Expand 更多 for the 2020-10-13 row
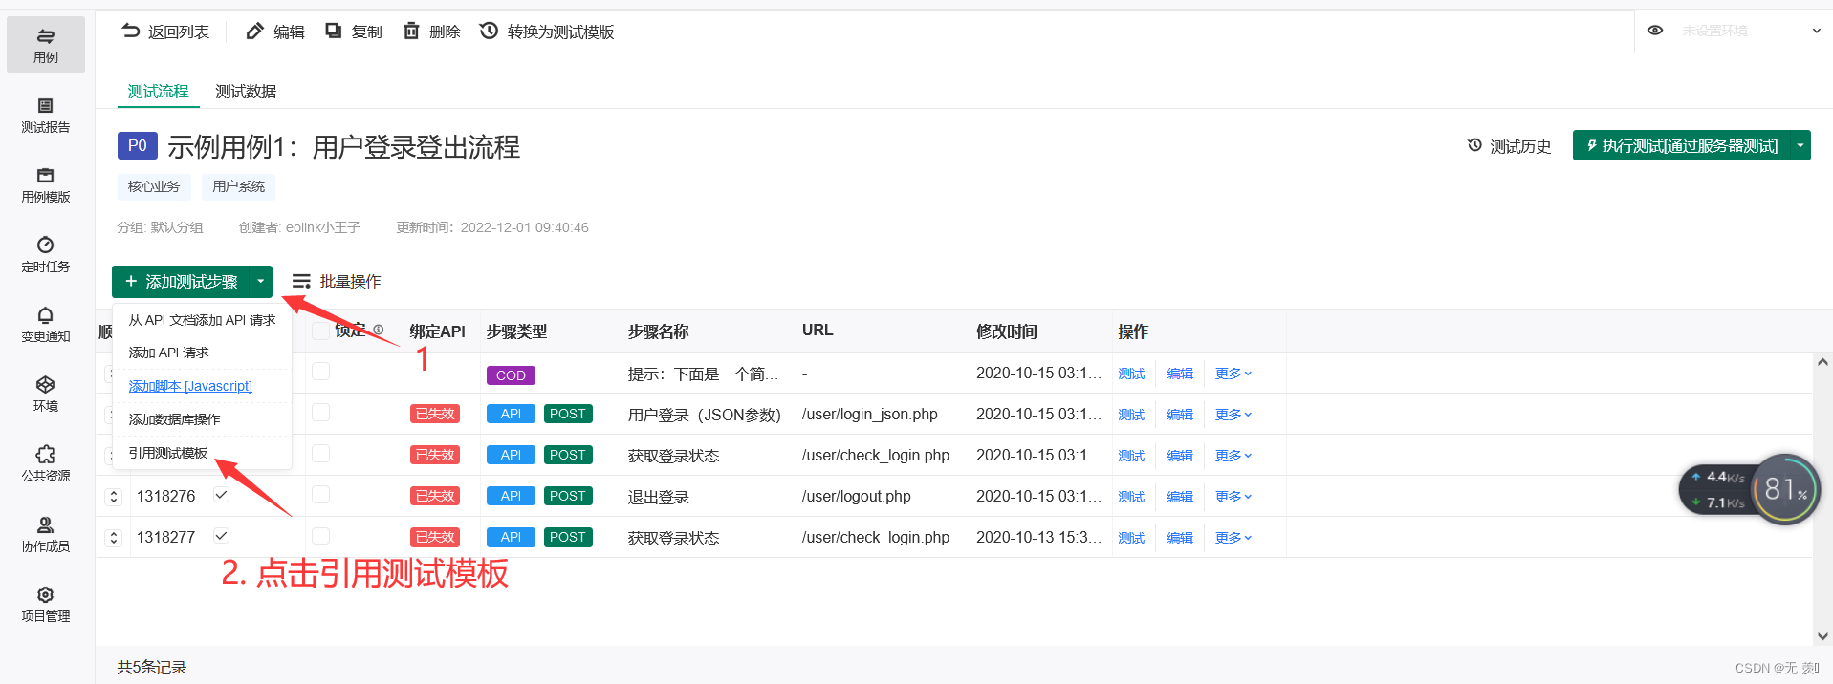The image size is (1833, 684). point(1233,538)
